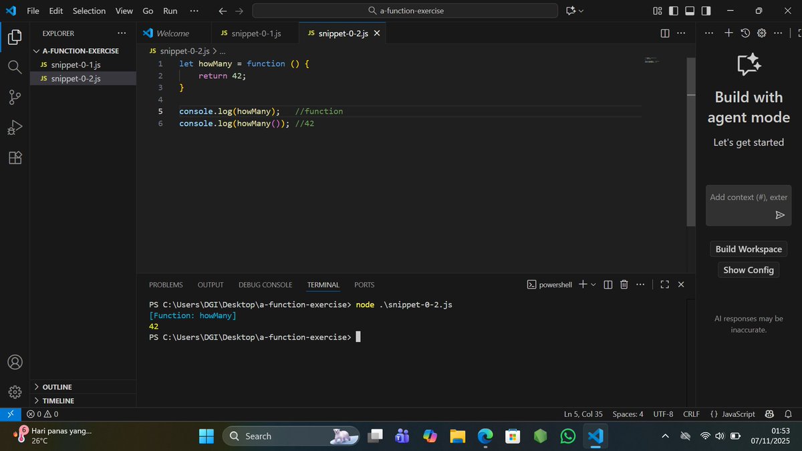Kill the terminal with the trash icon

coord(624,284)
